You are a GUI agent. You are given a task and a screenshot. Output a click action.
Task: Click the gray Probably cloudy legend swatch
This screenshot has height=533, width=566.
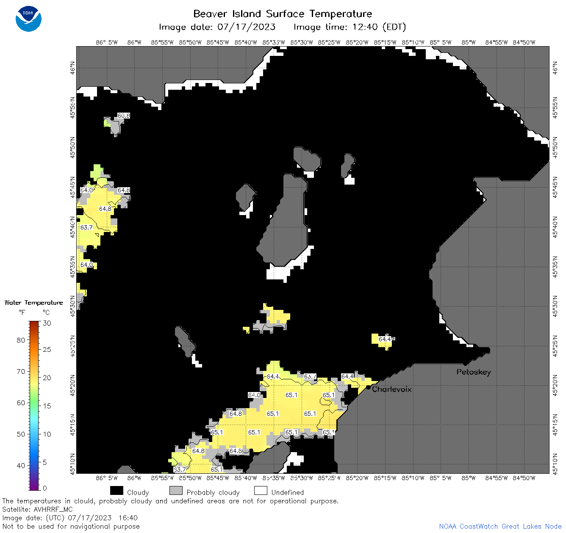[x=176, y=491]
